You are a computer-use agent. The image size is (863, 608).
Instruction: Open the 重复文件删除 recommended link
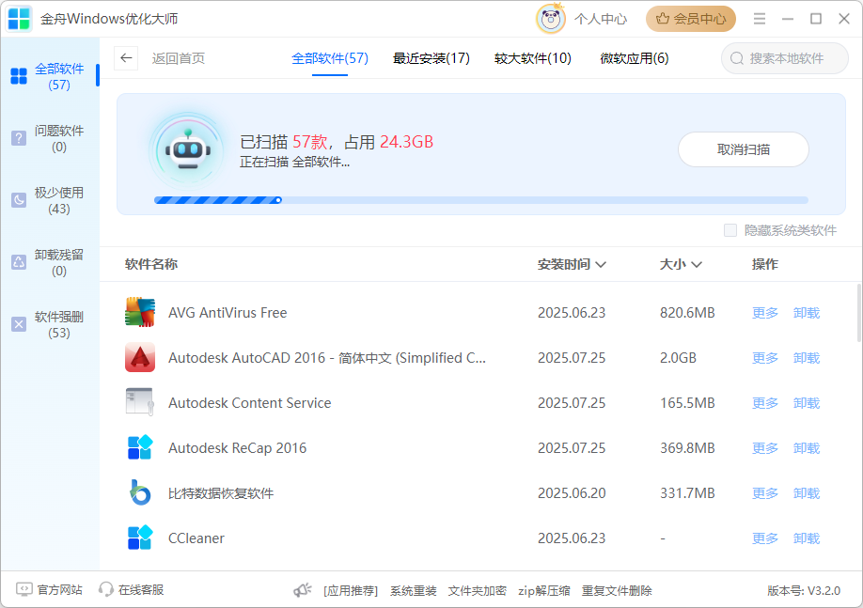[x=617, y=591]
